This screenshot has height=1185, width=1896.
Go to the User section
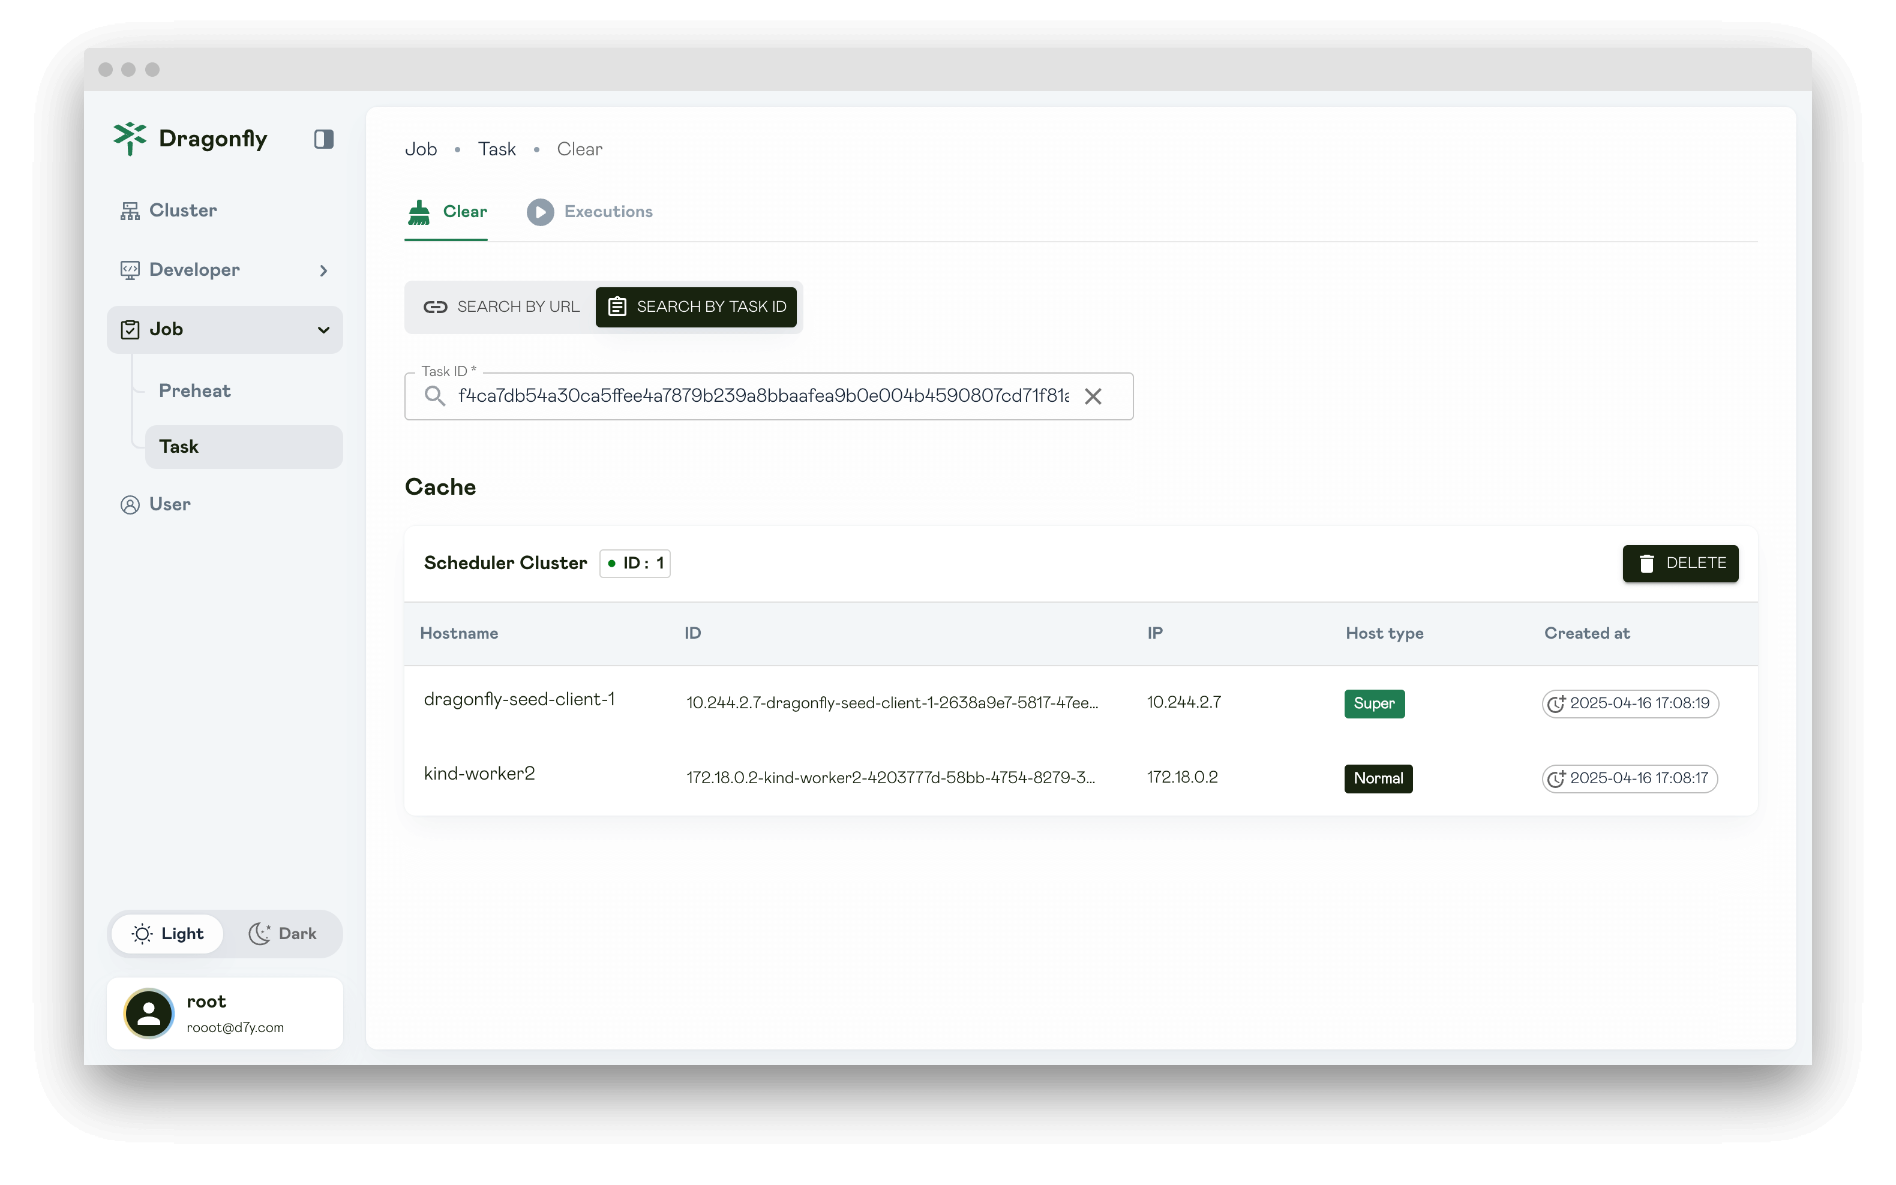click(x=224, y=504)
